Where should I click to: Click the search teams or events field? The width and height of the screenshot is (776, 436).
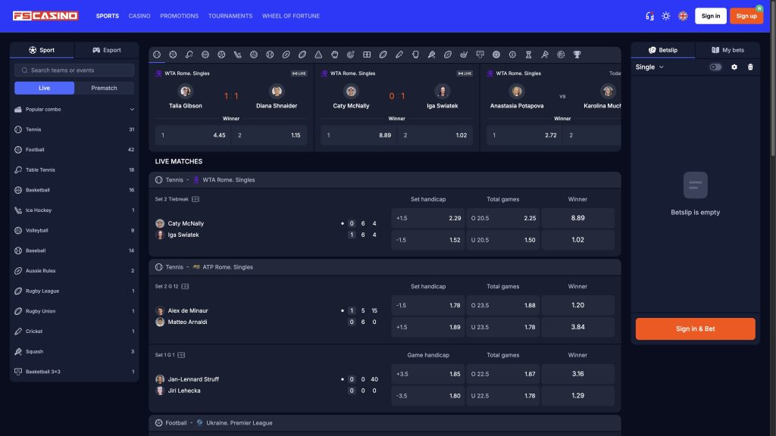(x=74, y=70)
